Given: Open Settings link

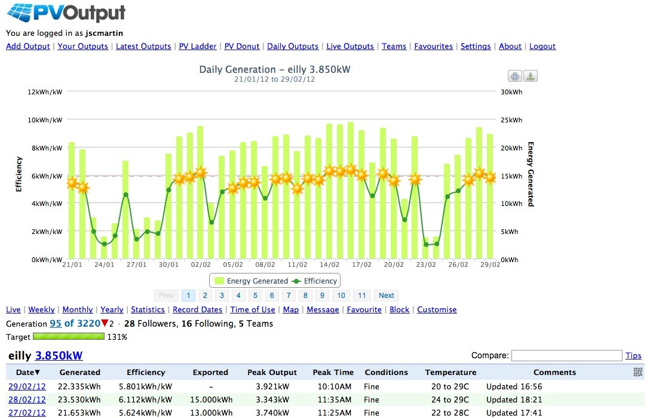Looking at the screenshot, I should pyautogui.click(x=475, y=46).
